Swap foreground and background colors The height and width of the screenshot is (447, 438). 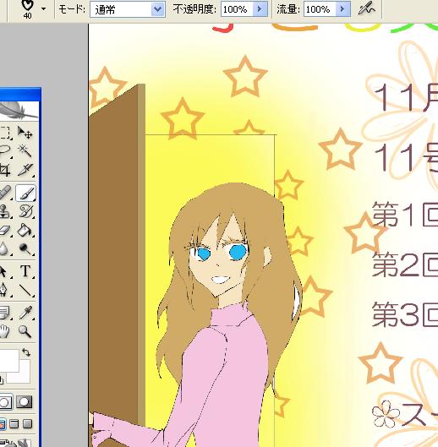pos(26,352)
